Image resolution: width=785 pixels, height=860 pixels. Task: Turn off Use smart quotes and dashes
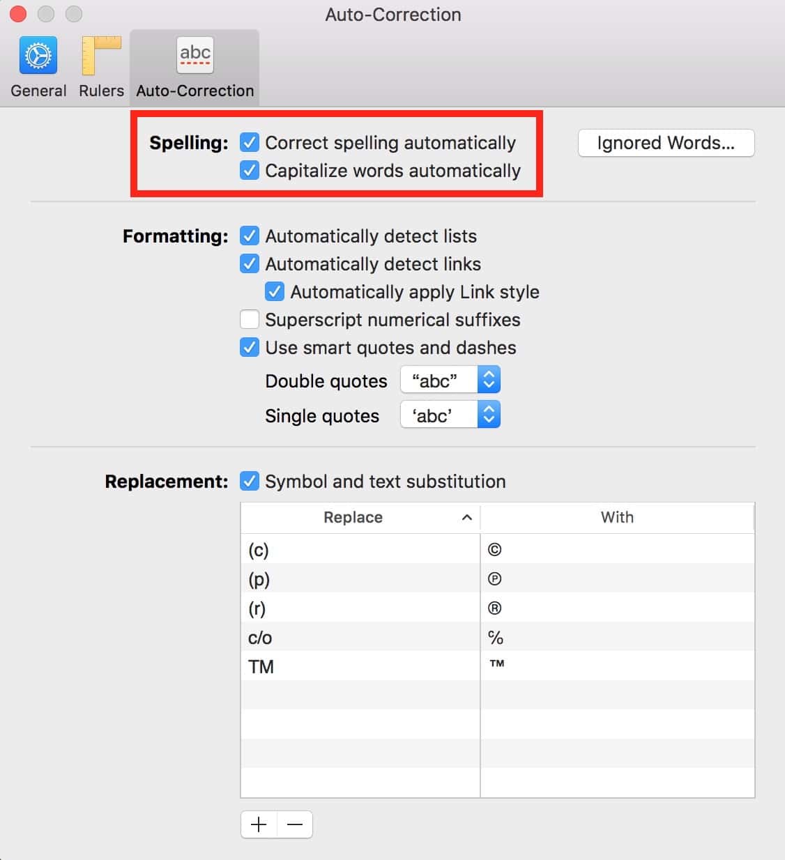pos(250,348)
